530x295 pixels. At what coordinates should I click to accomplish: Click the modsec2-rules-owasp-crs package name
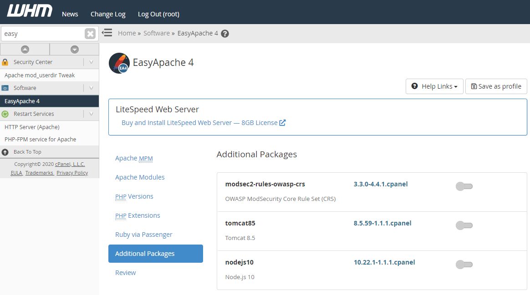[x=265, y=184]
